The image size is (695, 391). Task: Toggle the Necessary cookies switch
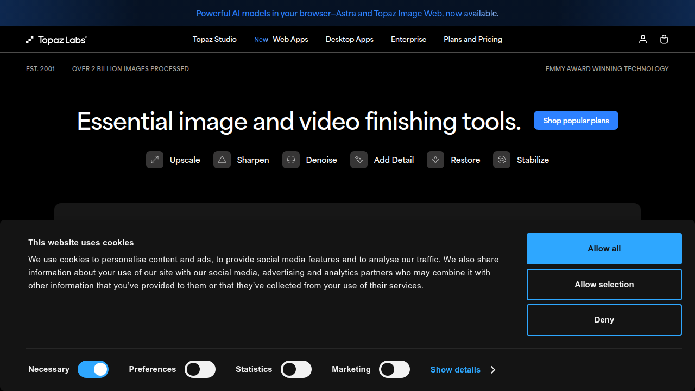click(93, 369)
